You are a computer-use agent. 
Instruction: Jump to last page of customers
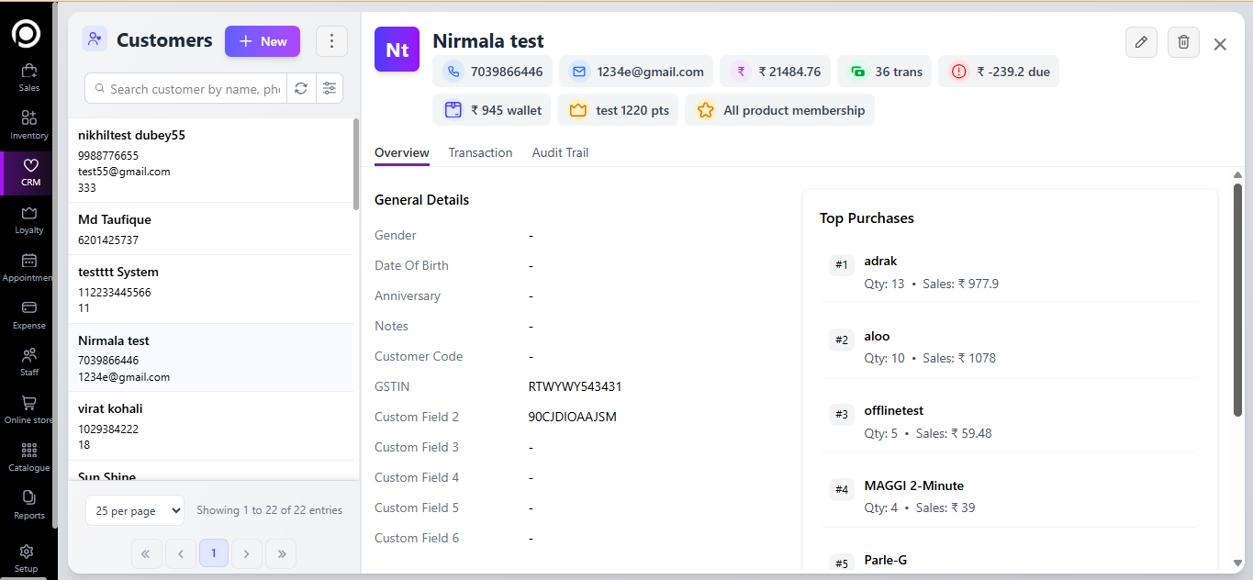click(x=281, y=553)
